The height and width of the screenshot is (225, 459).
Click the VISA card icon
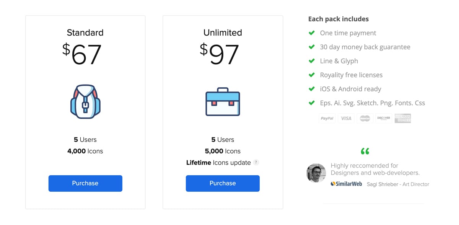[346, 118]
